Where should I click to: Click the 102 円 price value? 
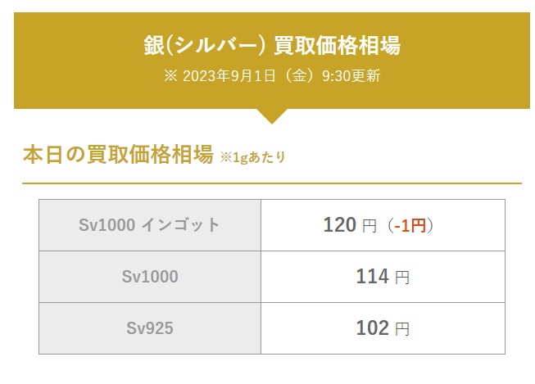pos(383,328)
